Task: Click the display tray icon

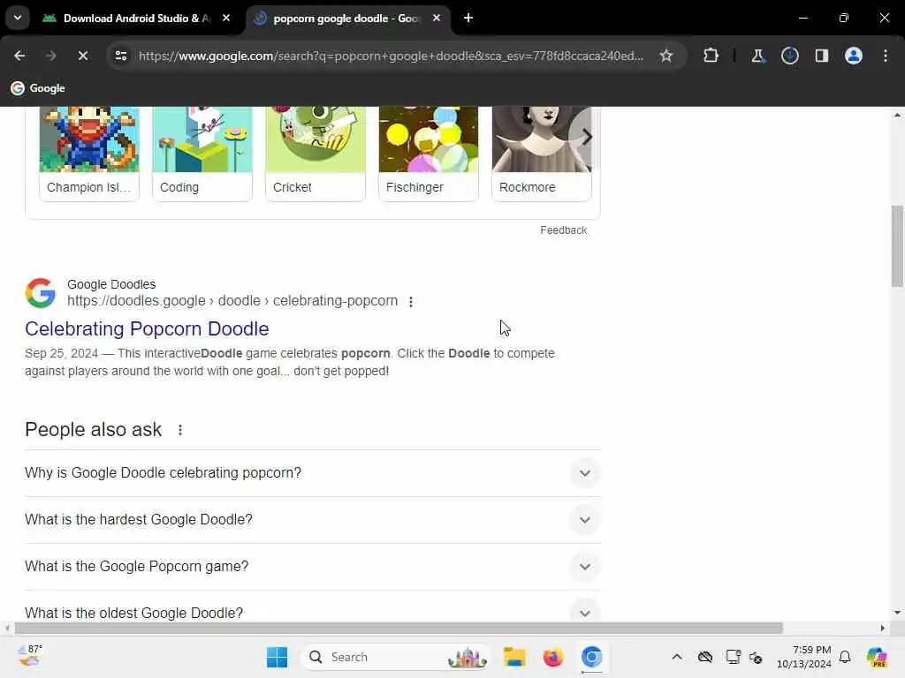Action: tap(733, 657)
